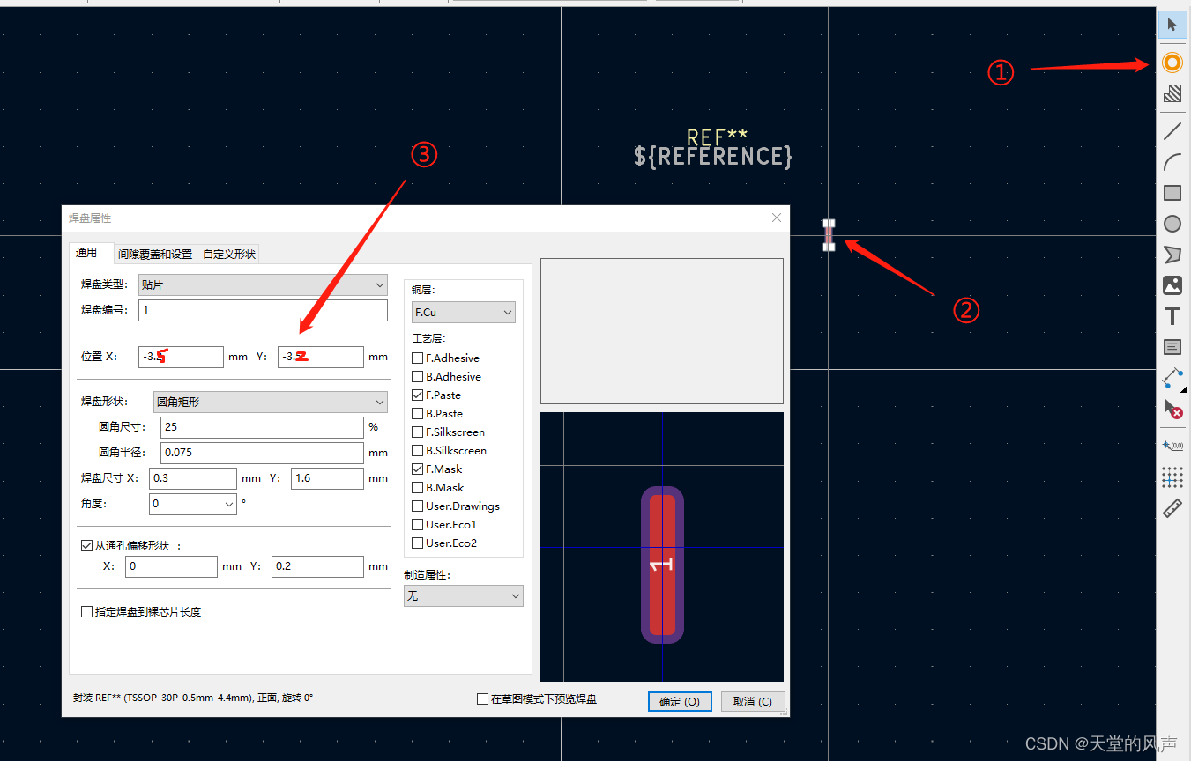Image resolution: width=1191 pixels, height=761 pixels.
Task: Select the Measure ruler tool
Action: point(1172,508)
